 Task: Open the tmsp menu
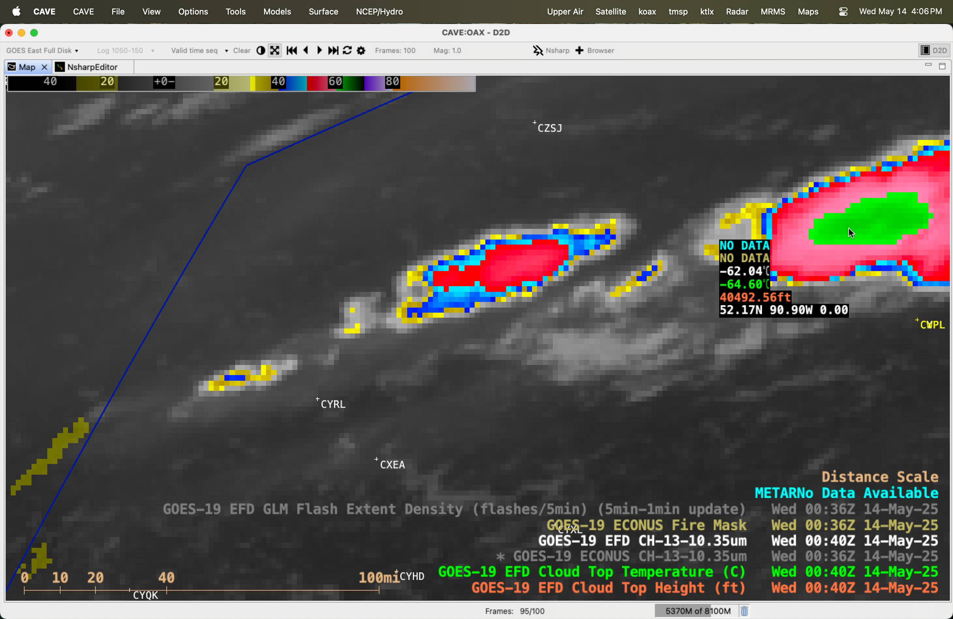(x=678, y=12)
